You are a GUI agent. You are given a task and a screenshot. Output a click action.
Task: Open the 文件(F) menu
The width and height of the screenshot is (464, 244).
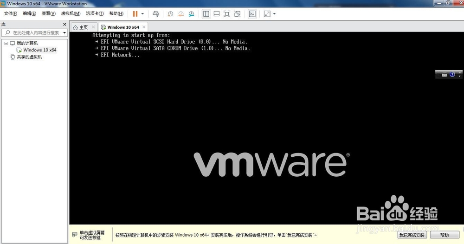pos(11,13)
